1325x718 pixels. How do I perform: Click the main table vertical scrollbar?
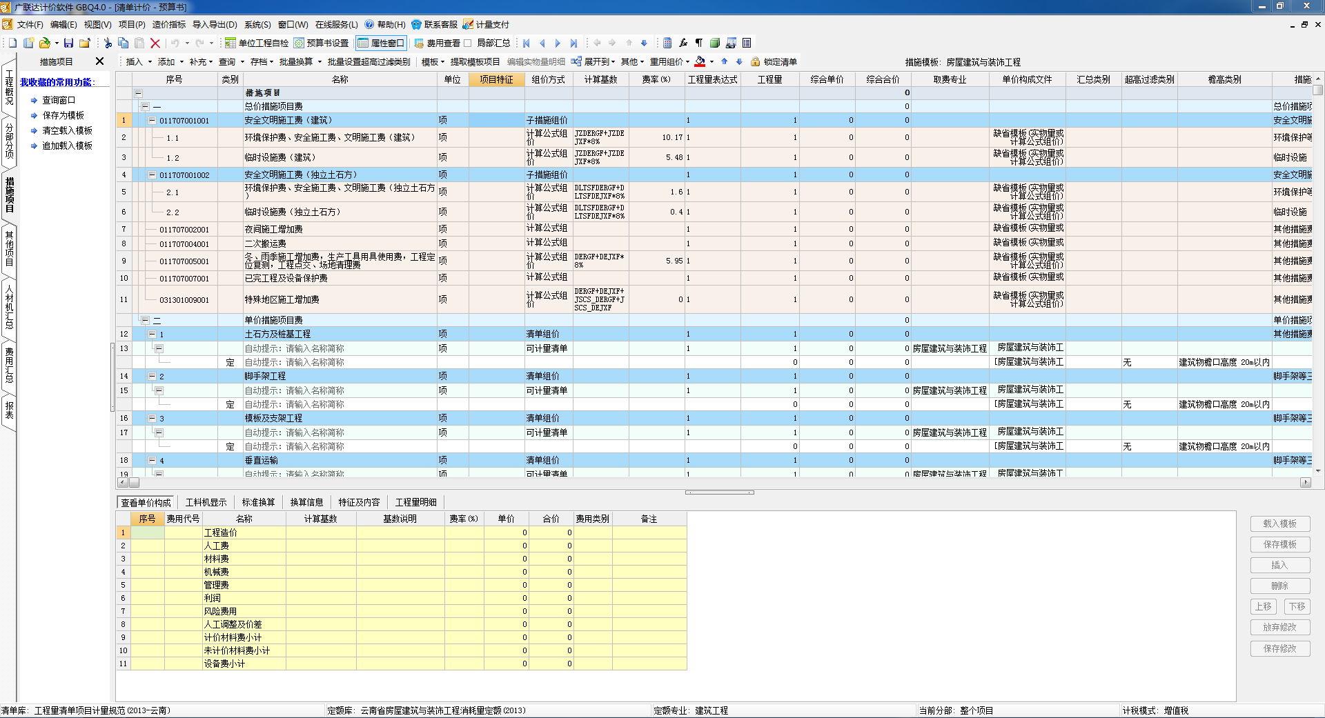(x=1318, y=276)
